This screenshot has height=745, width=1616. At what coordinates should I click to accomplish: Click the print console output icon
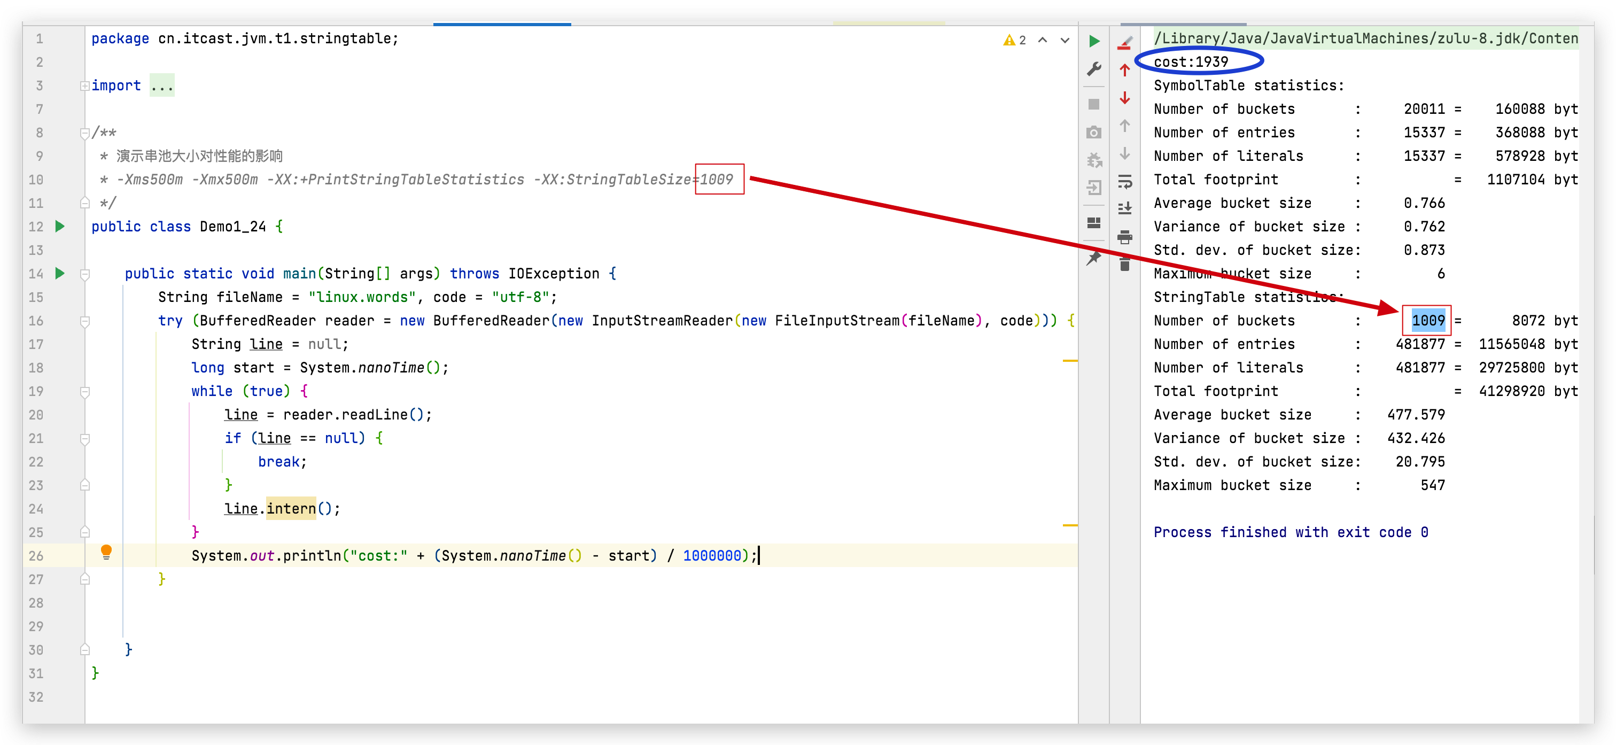(x=1125, y=237)
